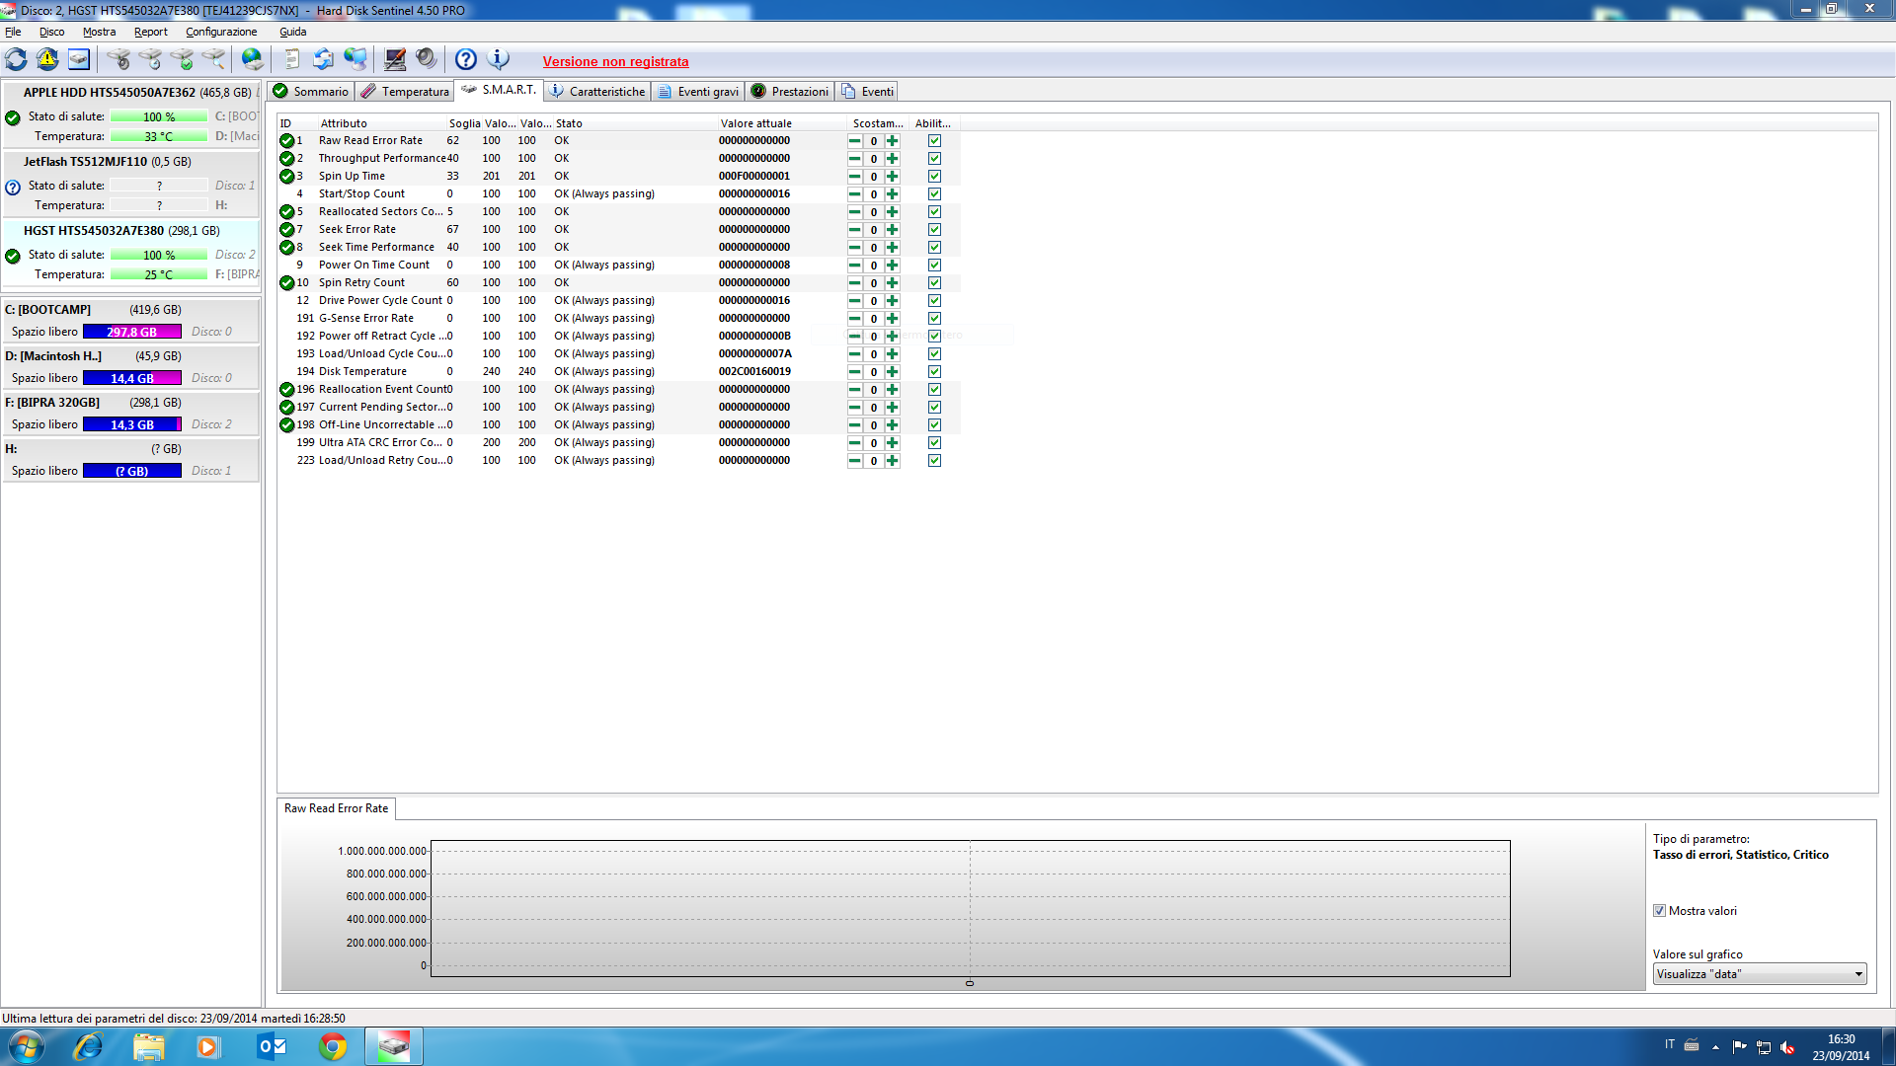1896x1066 pixels.
Task: Open the report document icon
Action: 291,59
